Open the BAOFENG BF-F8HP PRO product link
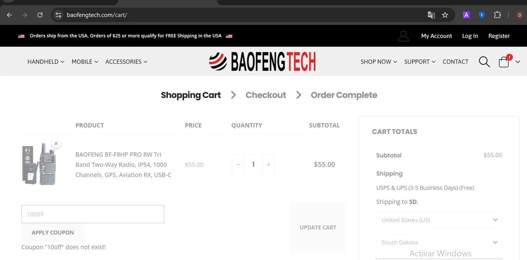 123,165
